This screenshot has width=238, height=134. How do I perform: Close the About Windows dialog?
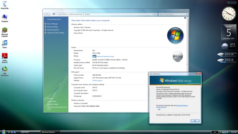[198, 74]
